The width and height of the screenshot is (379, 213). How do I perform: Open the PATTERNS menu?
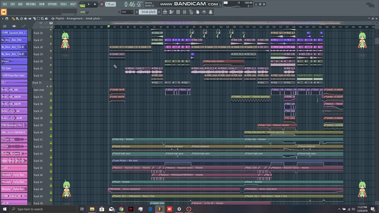tap(31, 4)
